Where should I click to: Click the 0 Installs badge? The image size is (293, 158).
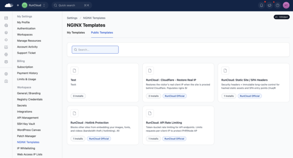(78, 96)
